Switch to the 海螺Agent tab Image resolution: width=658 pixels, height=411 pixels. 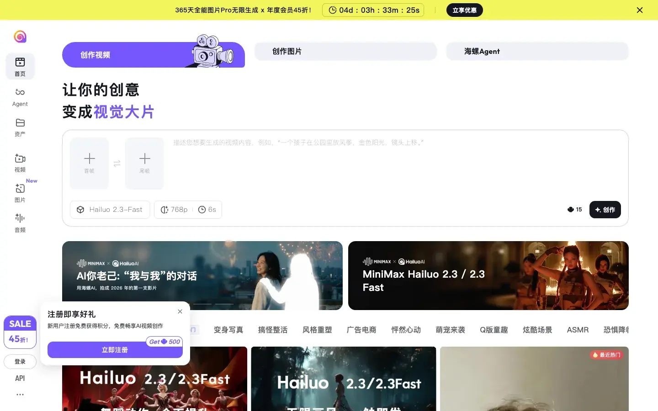click(537, 51)
